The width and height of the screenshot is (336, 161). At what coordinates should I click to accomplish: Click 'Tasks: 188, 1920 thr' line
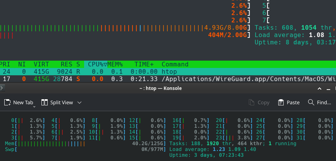pos(233,144)
